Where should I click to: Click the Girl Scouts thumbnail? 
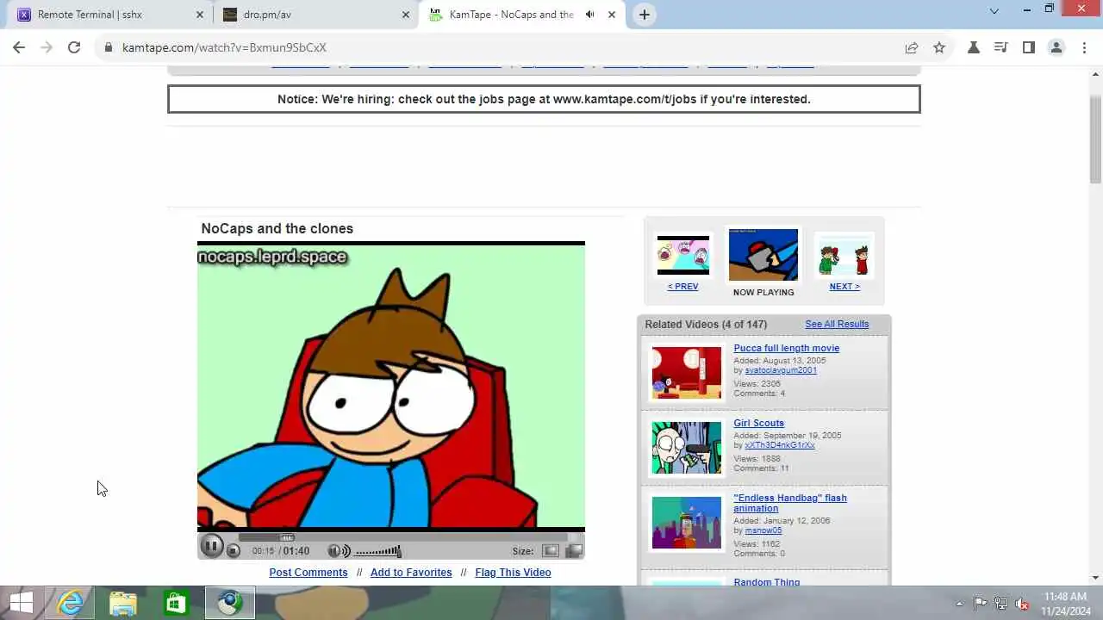[x=687, y=448]
